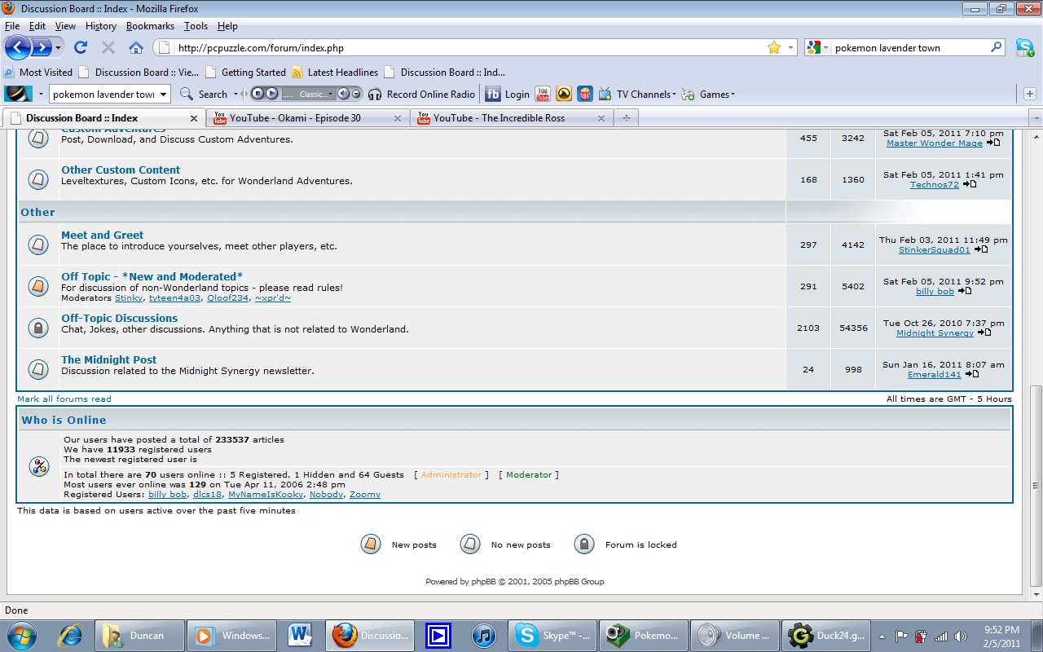Go to the Firefox home page icon
Viewport: 1043px width, 652px height.
point(136,47)
